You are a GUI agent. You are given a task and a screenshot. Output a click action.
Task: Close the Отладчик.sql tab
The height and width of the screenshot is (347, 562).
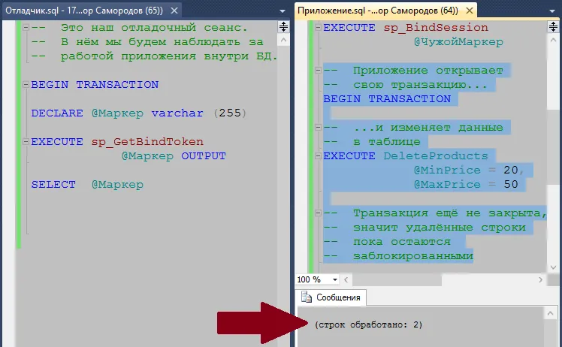tap(174, 11)
